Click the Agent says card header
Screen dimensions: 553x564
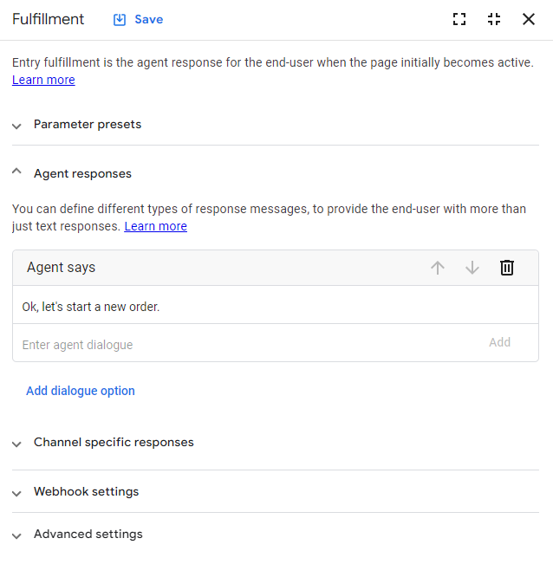pyautogui.click(x=217, y=268)
